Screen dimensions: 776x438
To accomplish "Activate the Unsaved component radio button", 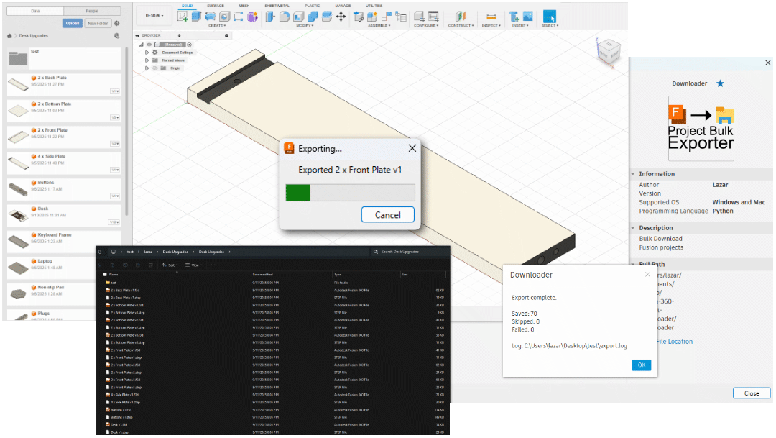I will pyautogui.click(x=190, y=45).
